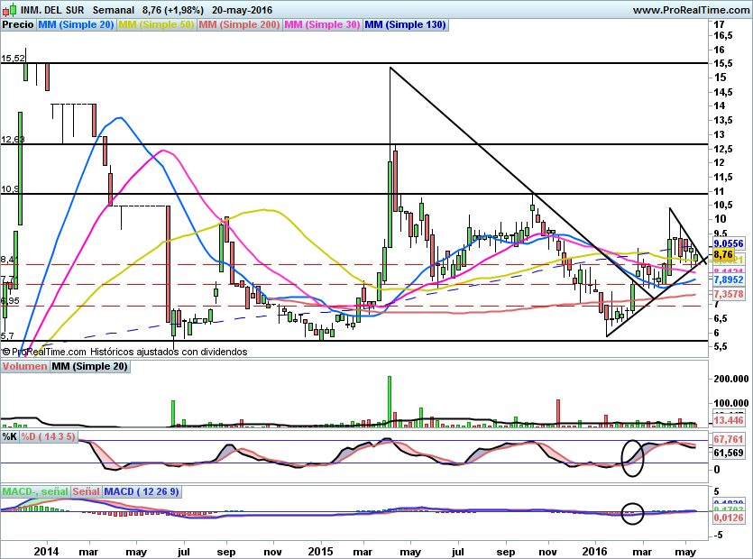
Task: Select the volume MM (Simple 20) label
Action: tap(89, 367)
